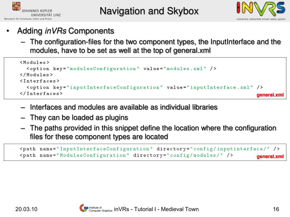Click the opening <Modules> tag line
This screenshot has width=290, height=217.
[35, 62]
